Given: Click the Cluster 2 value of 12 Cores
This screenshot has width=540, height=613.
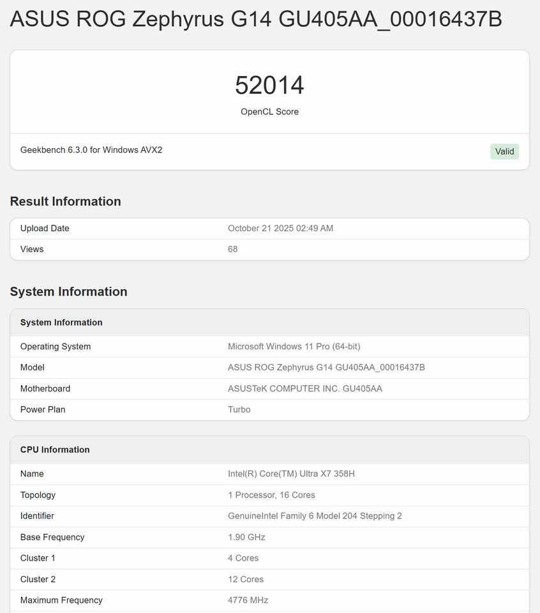Looking at the screenshot, I should (x=246, y=579).
